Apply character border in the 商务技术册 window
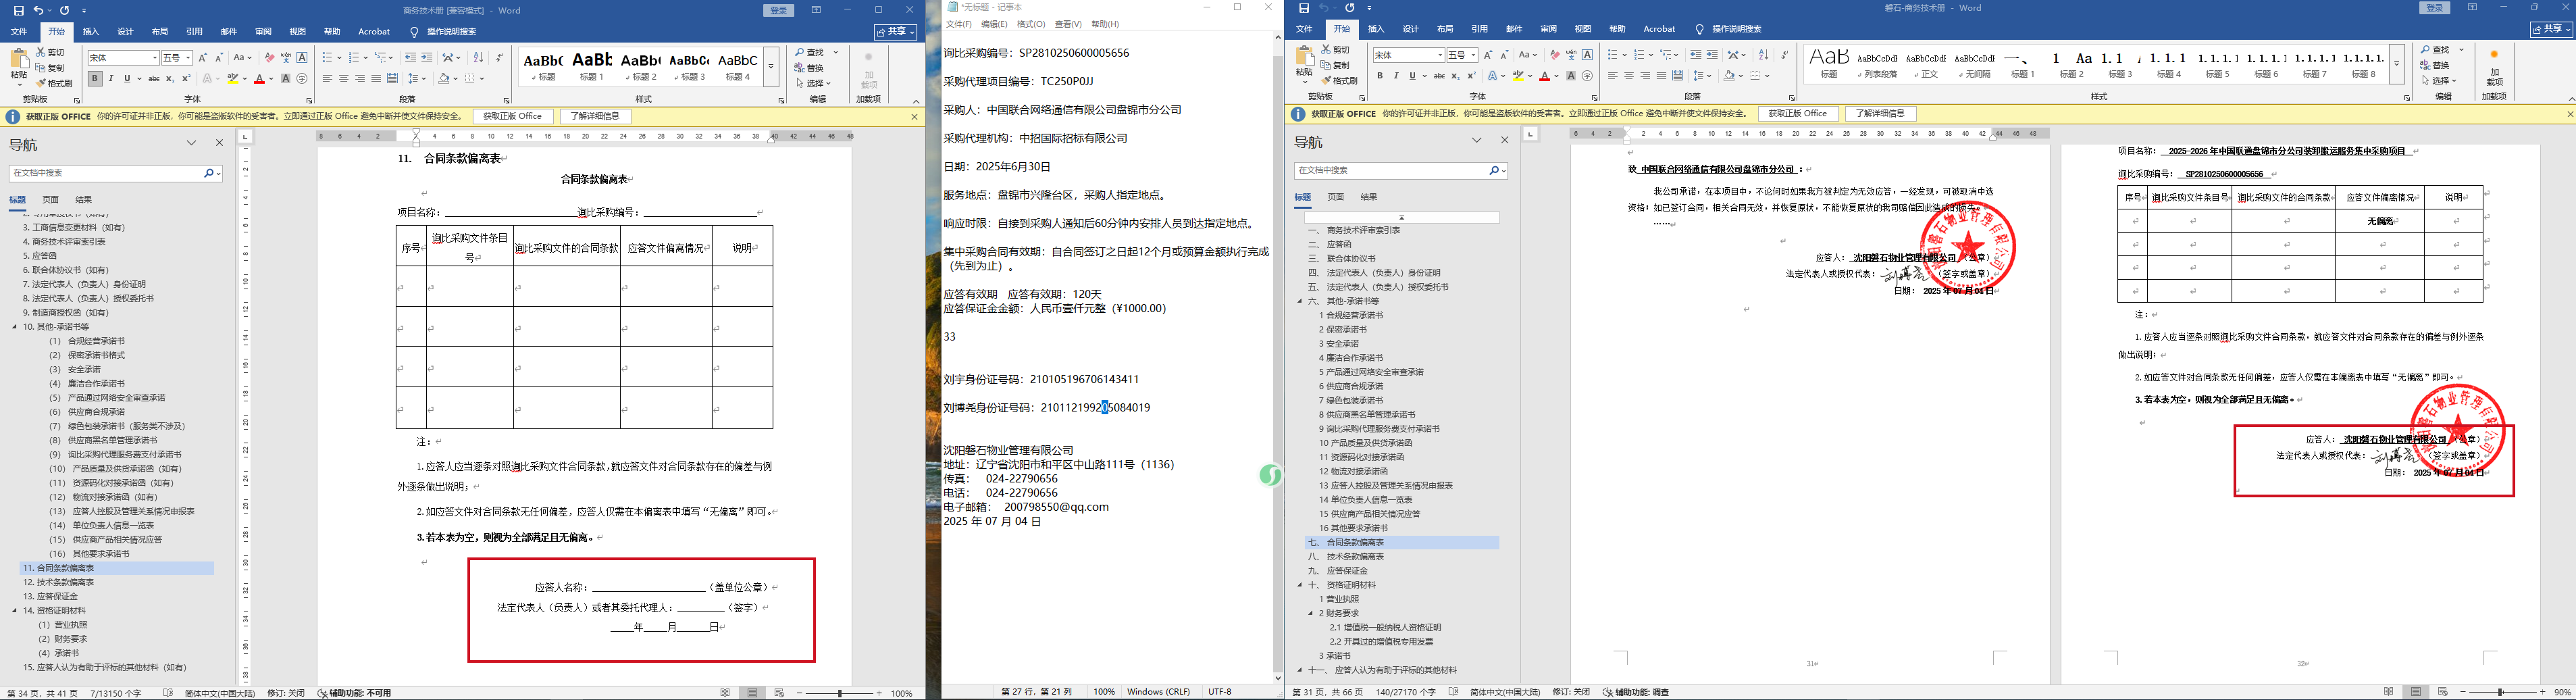 pyautogui.click(x=302, y=58)
